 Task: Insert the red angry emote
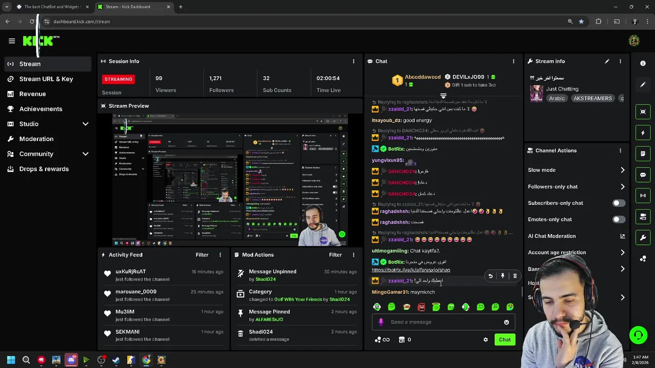[x=421, y=307]
